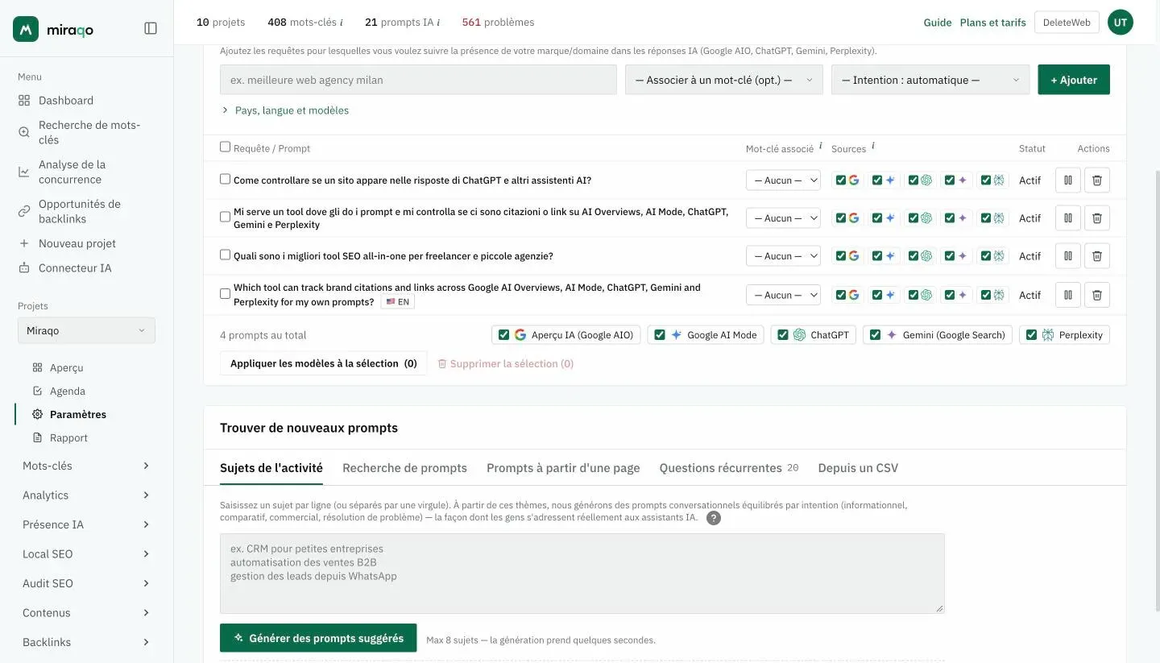Image resolution: width=1160 pixels, height=663 pixels.
Task: Pause the 'Quali sono i migliori tool SEO' prompt
Action: (1068, 256)
